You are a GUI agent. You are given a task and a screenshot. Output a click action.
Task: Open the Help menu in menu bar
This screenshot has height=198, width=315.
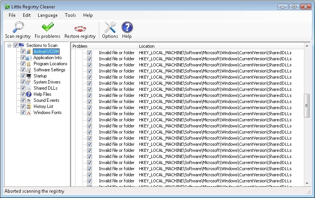tap(88, 15)
